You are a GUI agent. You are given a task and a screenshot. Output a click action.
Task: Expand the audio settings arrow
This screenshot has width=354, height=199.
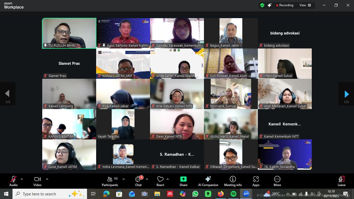(x=22, y=179)
